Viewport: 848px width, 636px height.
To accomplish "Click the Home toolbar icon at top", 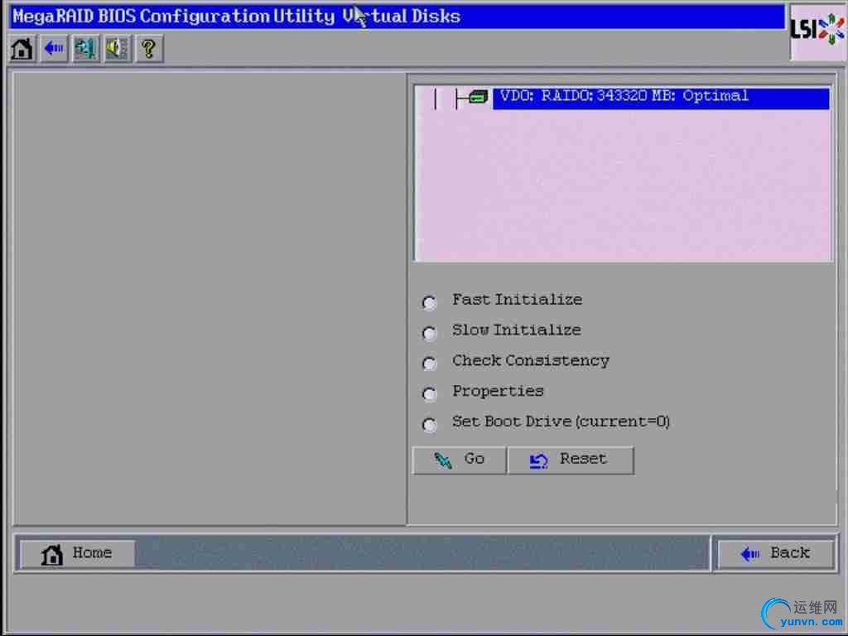I will [22, 49].
